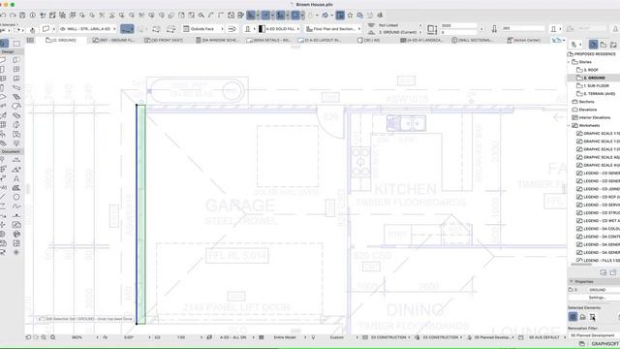620x349 pixels.
Task: Select the Arrow tool in the toolbox
Action: (4, 43)
